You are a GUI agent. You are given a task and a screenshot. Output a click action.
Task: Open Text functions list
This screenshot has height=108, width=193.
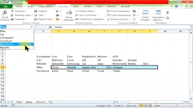point(40,15)
